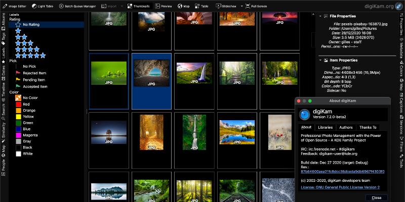Switch to the Libraries tab
This screenshot has width=405, height=202.
326,127
